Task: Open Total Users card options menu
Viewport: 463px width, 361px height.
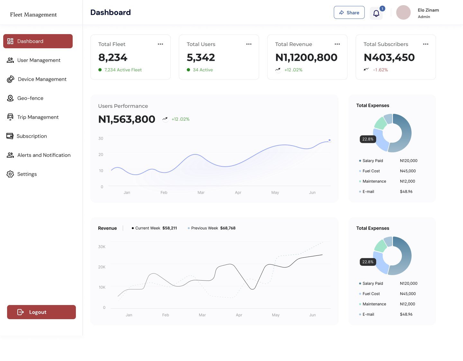Action: pyautogui.click(x=249, y=44)
